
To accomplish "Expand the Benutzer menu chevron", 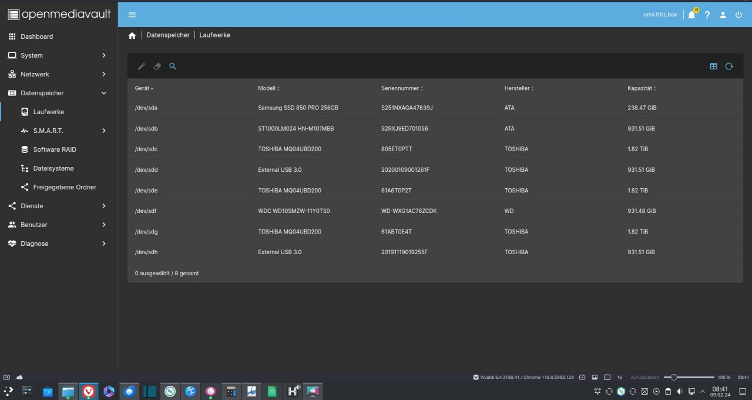I will click(x=104, y=225).
